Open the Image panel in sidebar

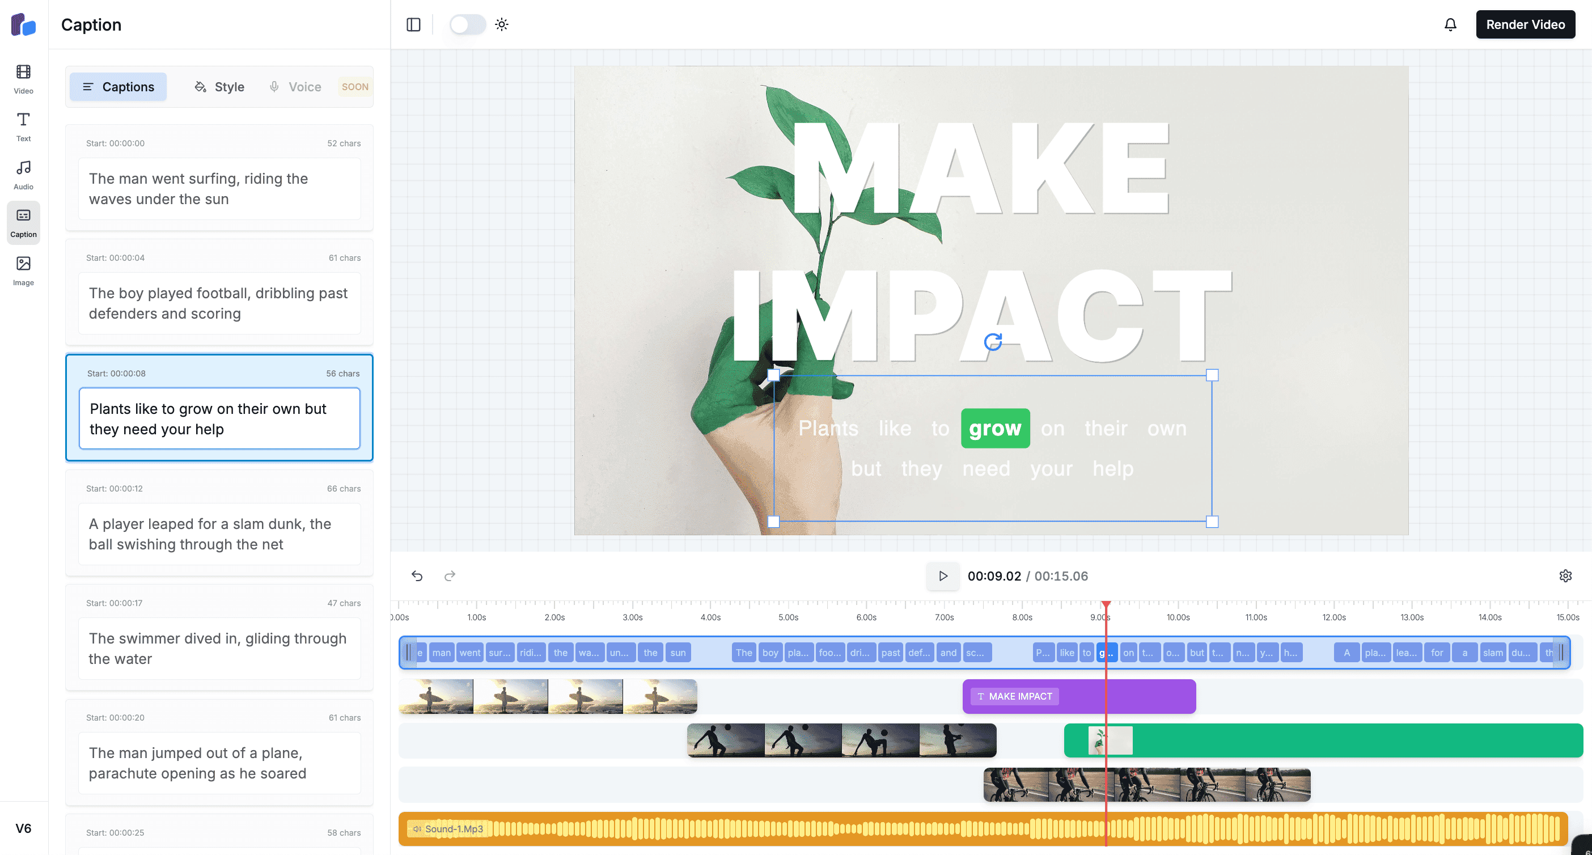click(x=23, y=271)
